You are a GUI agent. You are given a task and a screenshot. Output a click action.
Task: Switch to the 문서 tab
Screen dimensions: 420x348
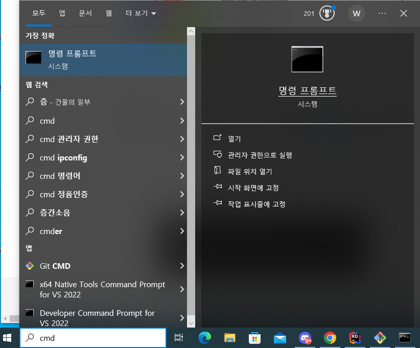(85, 13)
